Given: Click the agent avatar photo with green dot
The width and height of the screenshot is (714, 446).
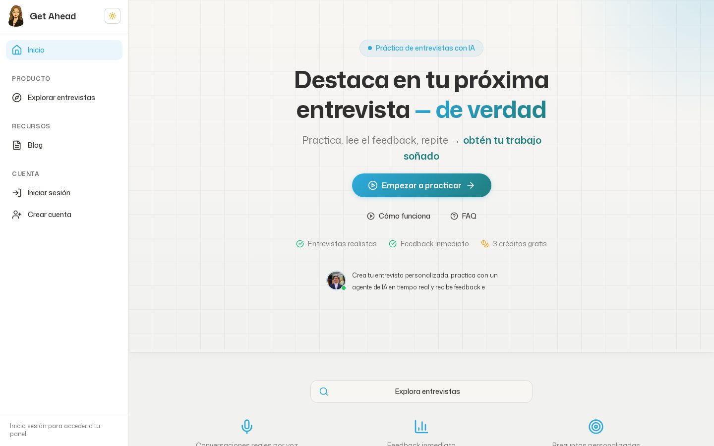Looking at the screenshot, I should pos(336,280).
